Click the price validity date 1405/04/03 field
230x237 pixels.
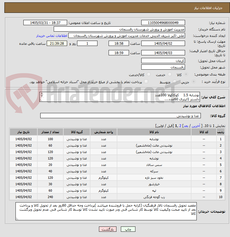click(x=163, y=53)
